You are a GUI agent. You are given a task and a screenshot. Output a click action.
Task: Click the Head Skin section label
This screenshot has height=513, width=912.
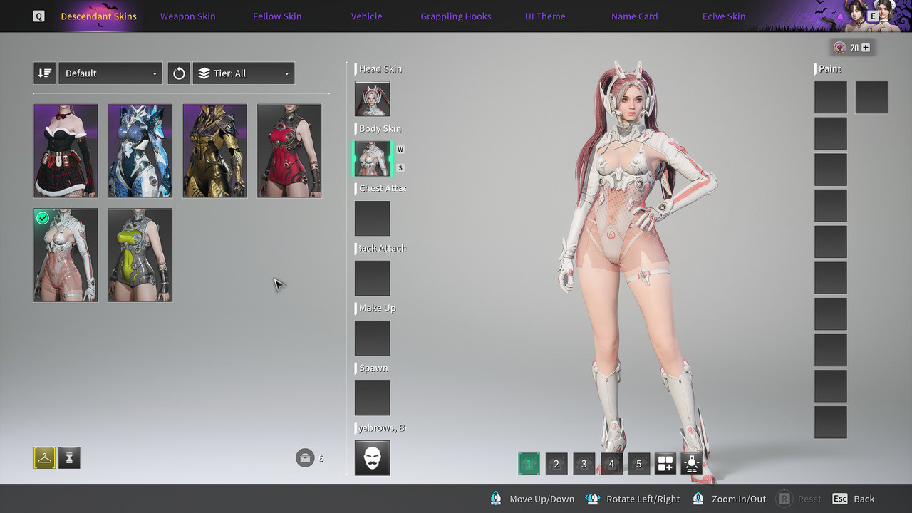click(x=380, y=68)
